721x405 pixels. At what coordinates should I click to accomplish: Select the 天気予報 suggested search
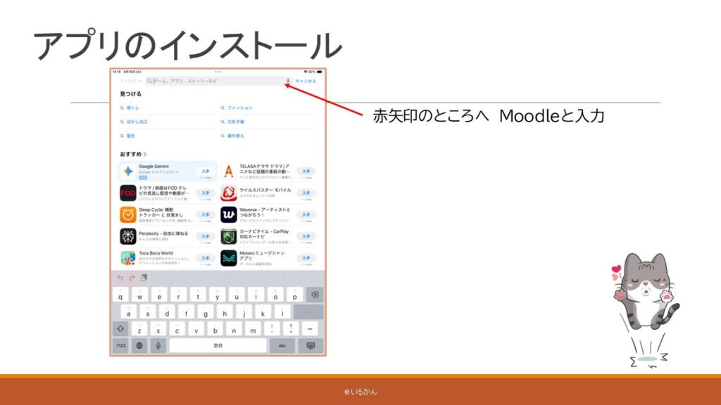[236, 122]
